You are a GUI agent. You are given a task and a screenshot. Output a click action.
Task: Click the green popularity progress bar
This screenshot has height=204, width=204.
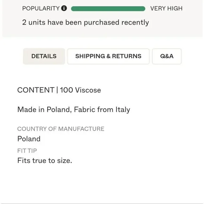coord(108,9)
